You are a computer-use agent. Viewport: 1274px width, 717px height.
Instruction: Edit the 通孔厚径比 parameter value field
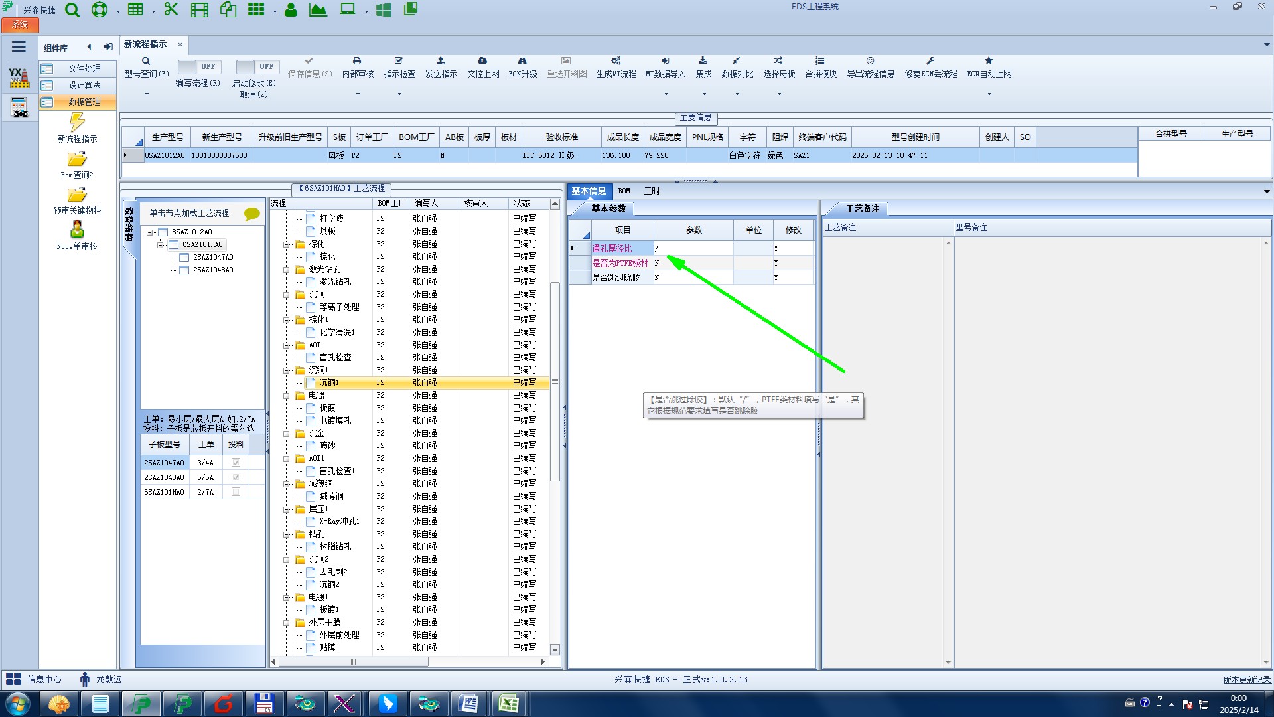point(693,249)
